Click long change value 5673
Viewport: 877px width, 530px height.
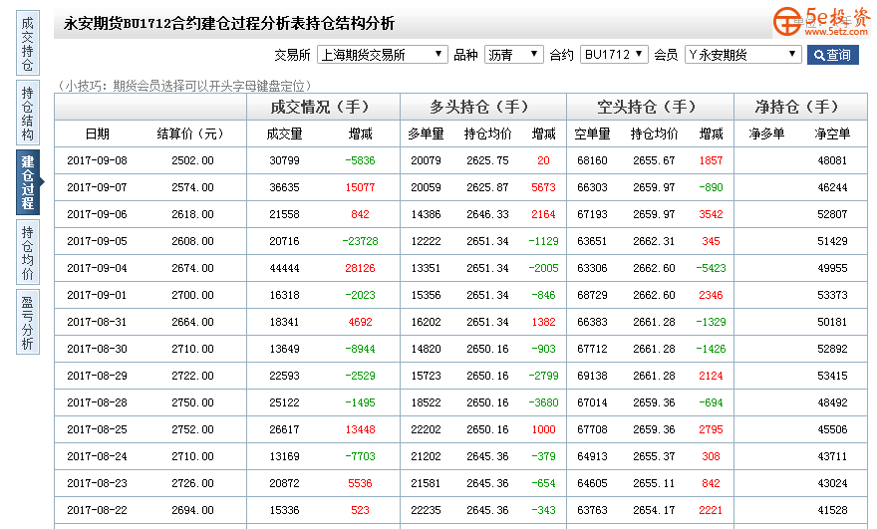(x=544, y=188)
